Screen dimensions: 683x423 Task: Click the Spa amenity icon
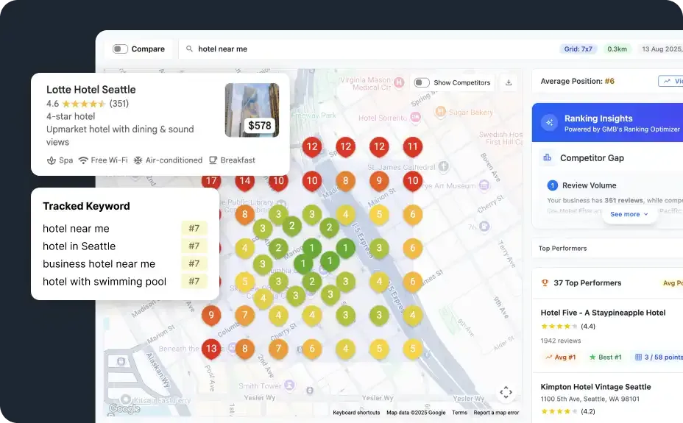click(x=52, y=160)
